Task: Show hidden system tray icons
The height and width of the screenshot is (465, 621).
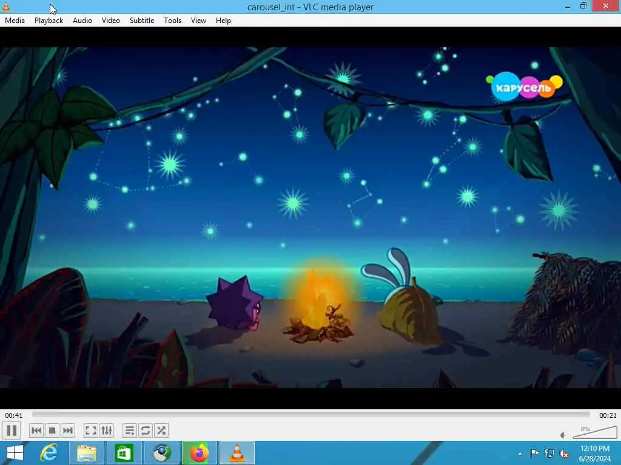Action: point(520,453)
